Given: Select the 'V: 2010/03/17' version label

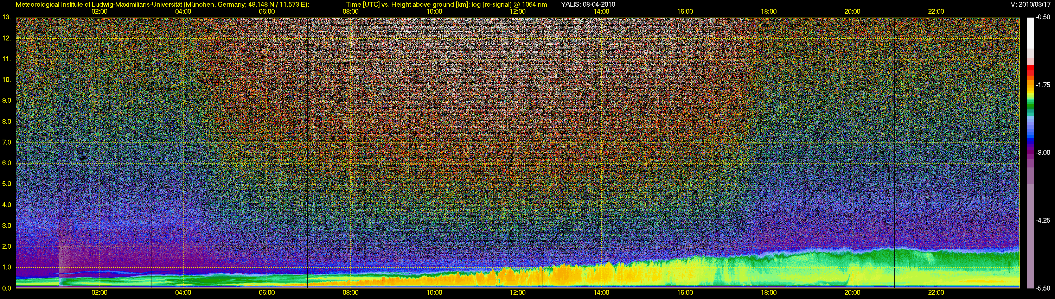Looking at the screenshot, I should click(1030, 5).
